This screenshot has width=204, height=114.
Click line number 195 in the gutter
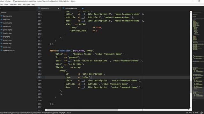click(40, 51)
